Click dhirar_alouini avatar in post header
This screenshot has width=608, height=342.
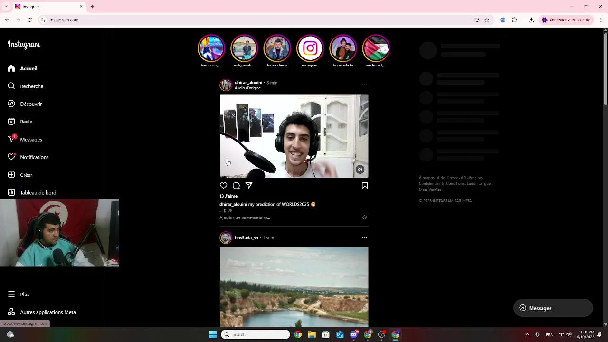(x=226, y=85)
